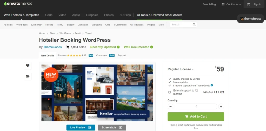266x131 pixels.
Task: Click the ThemeForest badge logo
Action: coord(250,19)
